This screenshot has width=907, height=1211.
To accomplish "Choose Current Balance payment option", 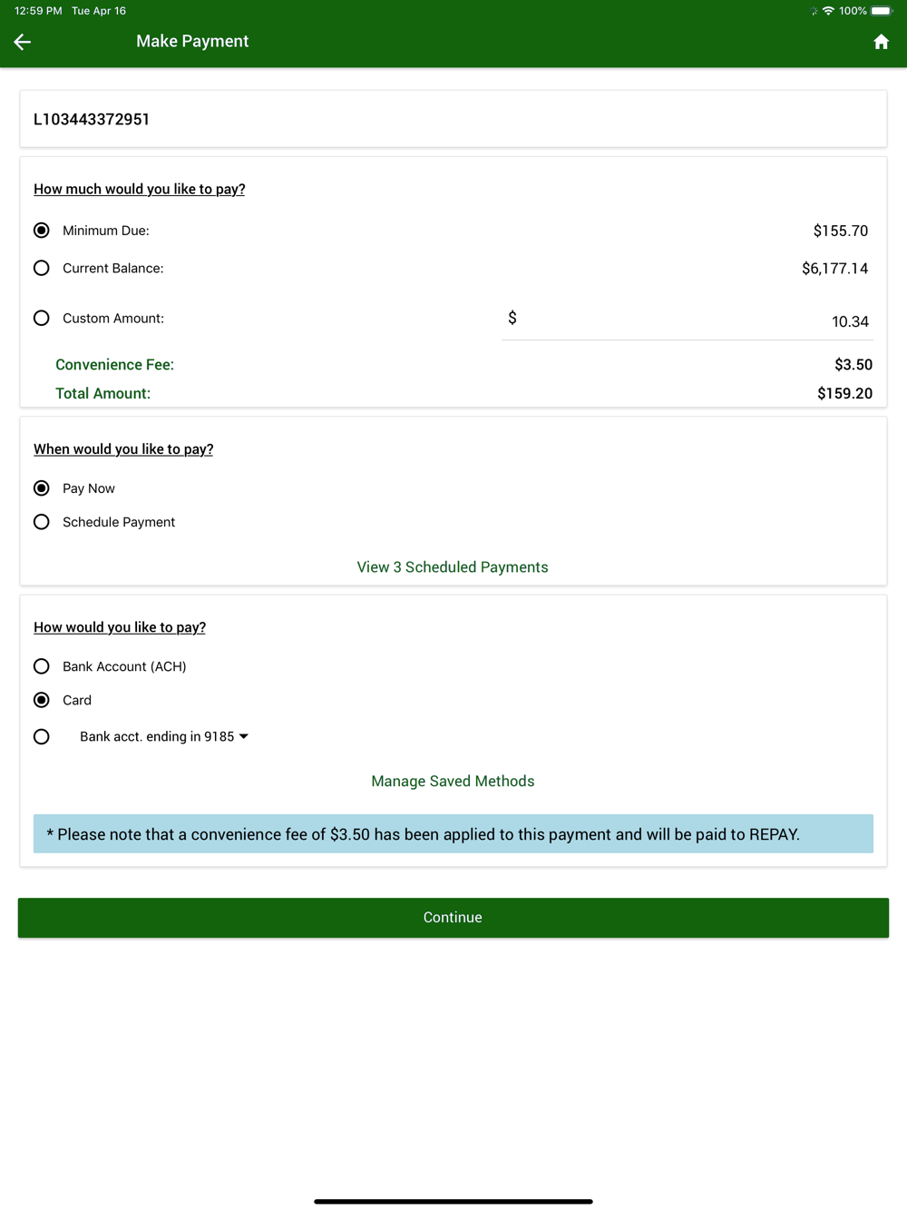I will coord(42,268).
